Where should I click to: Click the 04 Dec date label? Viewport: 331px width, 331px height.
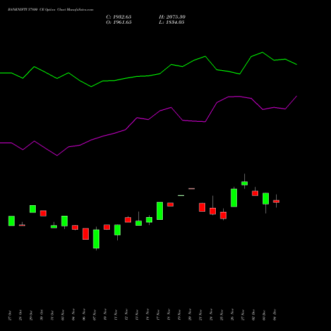pos(275,315)
